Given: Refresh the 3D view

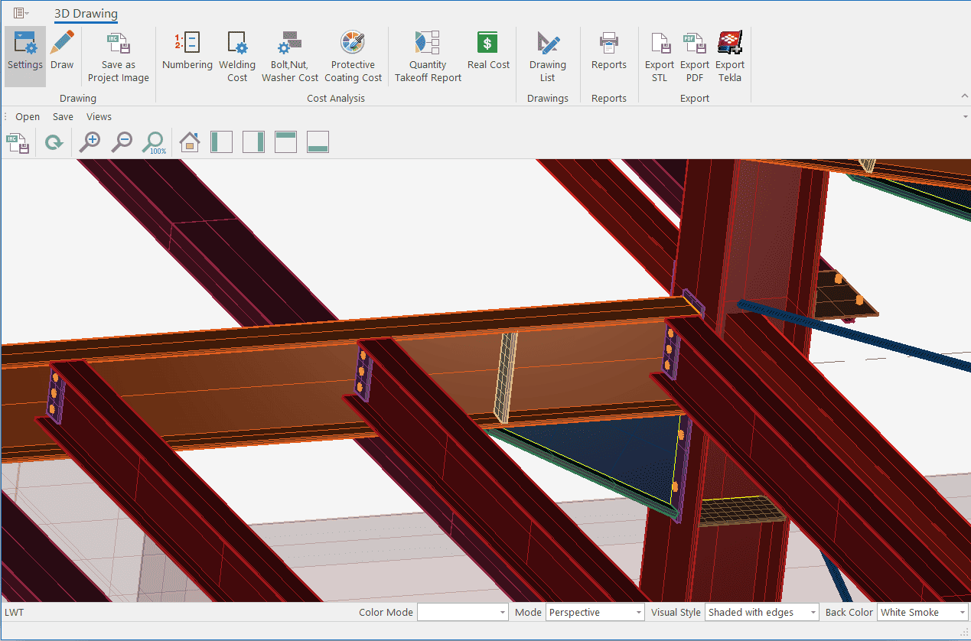Looking at the screenshot, I should click(x=54, y=142).
